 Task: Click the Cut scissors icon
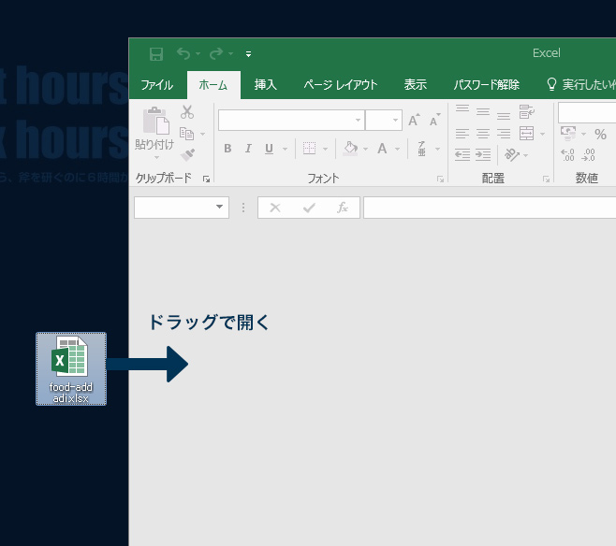(187, 112)
